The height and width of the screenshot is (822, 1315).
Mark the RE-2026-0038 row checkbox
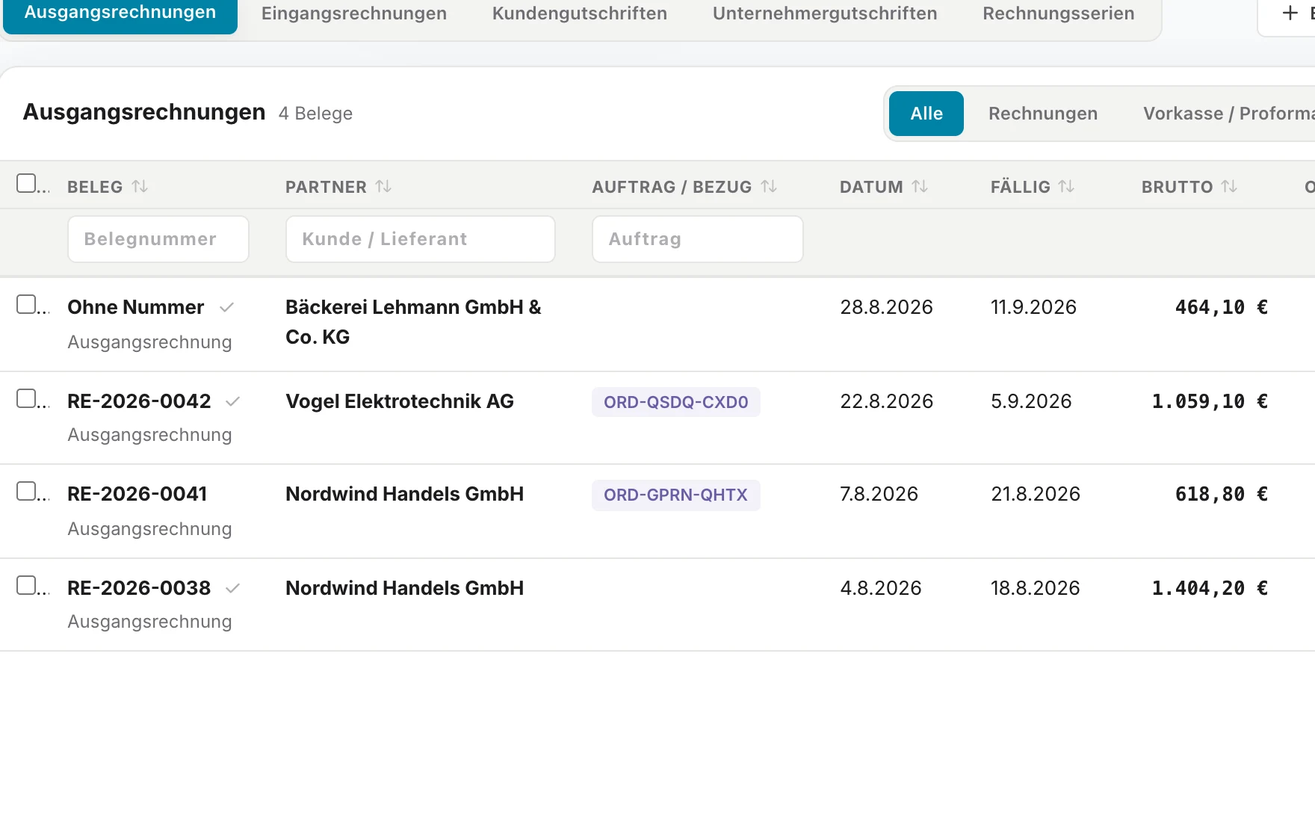[26, 585]
